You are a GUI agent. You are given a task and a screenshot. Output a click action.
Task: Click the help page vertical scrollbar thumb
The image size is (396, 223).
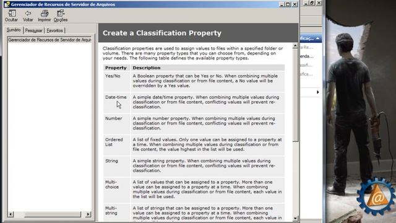295,95
